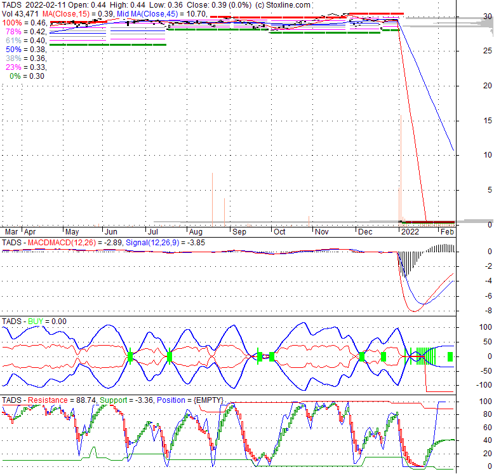494x474 pixels.
Task: Click the 'Jul' month axis label
Action: (x=153, y=232)
